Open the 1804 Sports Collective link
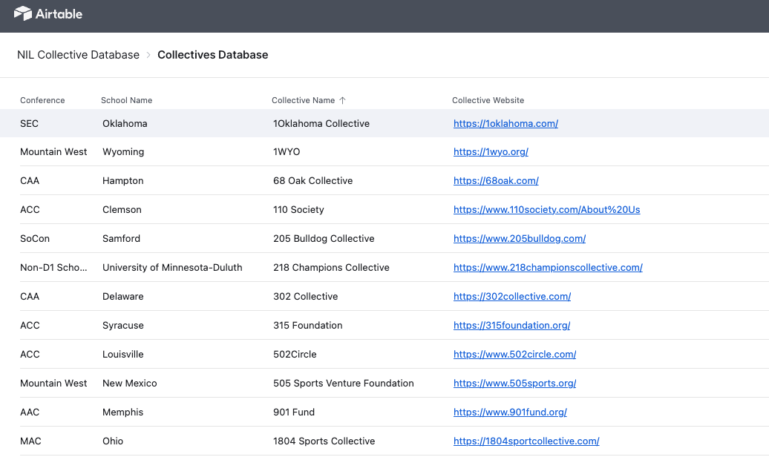 (x=526, y=441)
